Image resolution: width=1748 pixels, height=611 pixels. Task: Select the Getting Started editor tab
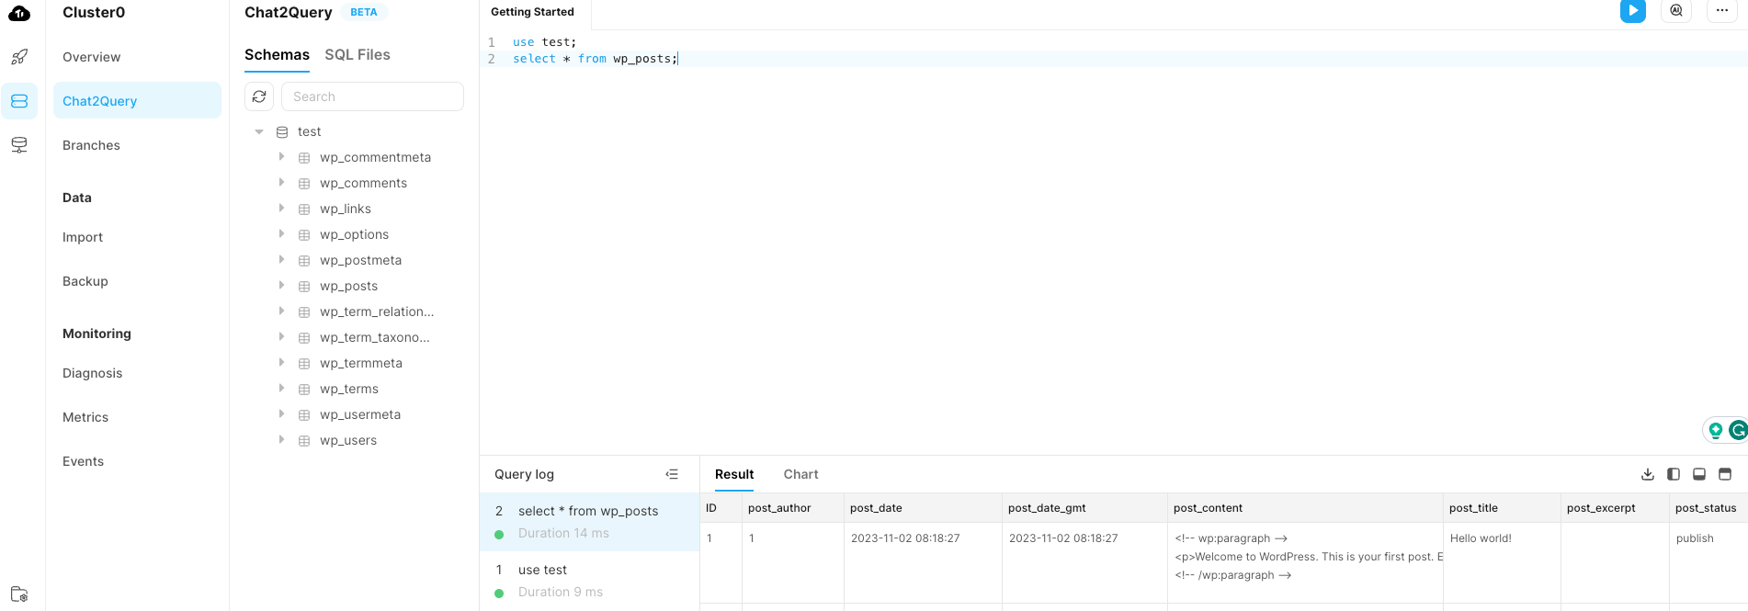[533, 12]
